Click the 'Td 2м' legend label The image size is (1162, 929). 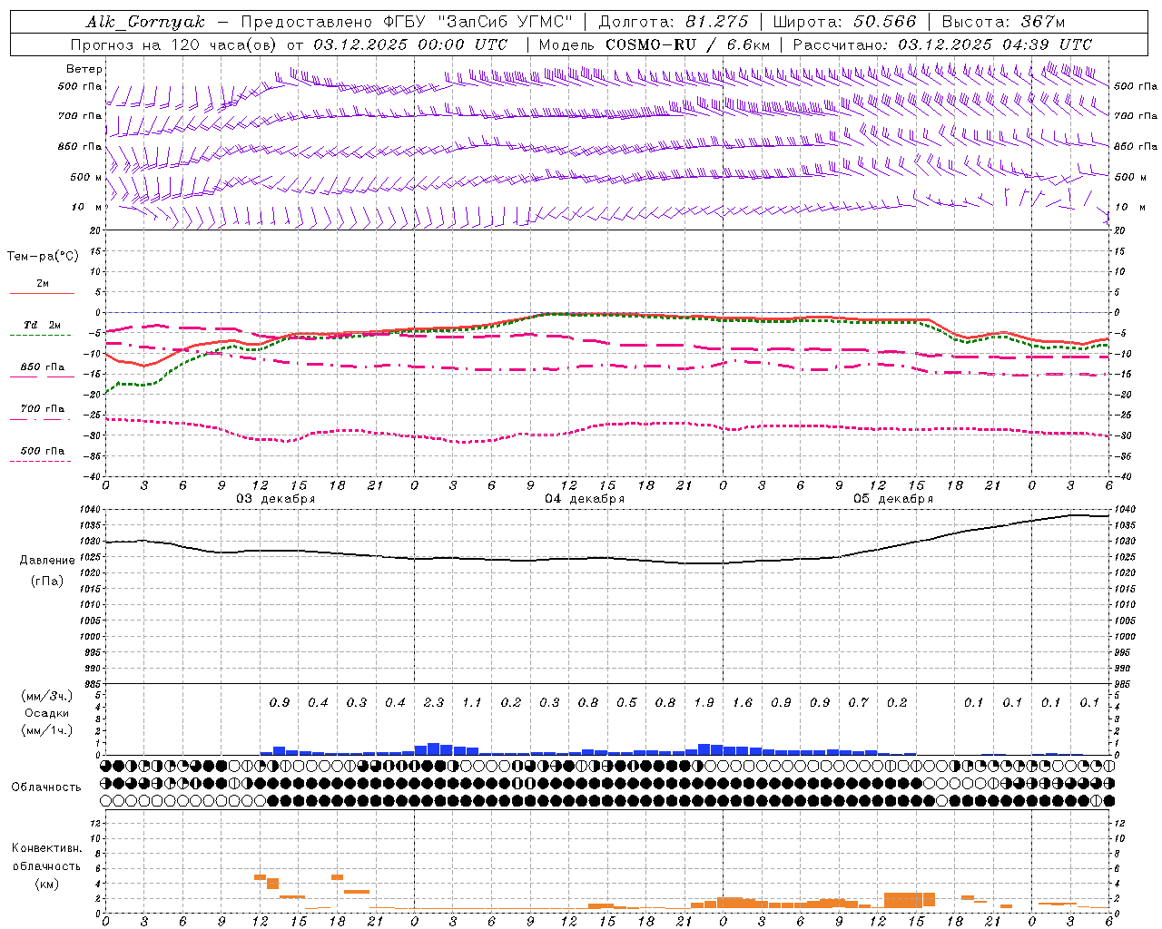click(x=42, y=325)
